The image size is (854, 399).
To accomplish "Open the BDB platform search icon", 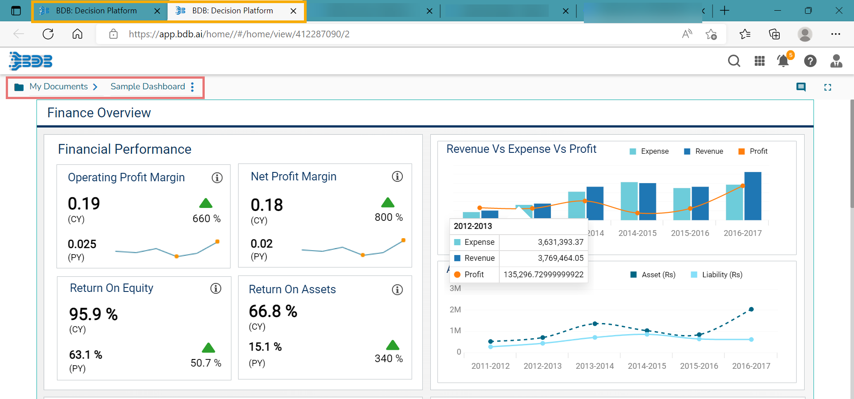I will (x=734, y=61).
